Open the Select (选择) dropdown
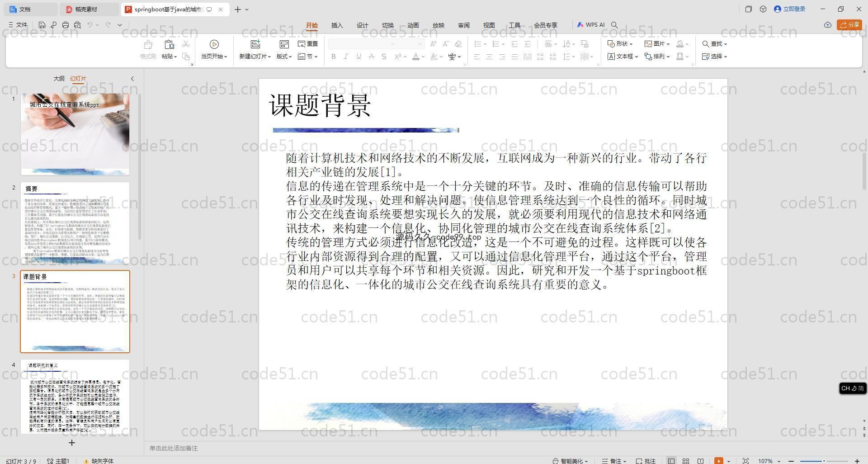The height and width of the screenshot is (464, 868). 714,57
